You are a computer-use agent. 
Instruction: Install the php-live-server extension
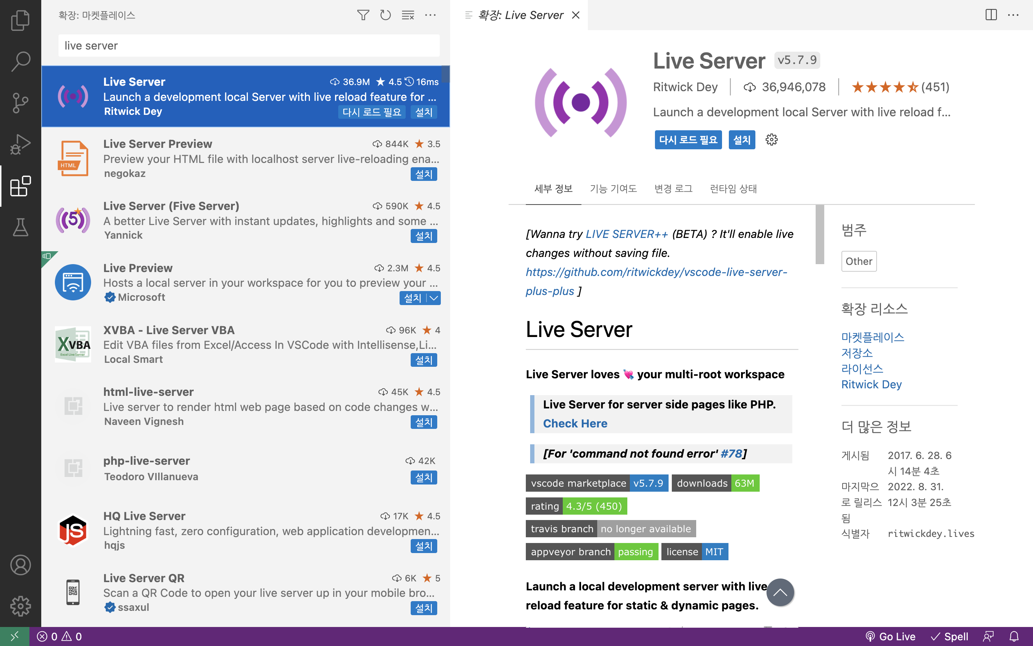point(424,478)
